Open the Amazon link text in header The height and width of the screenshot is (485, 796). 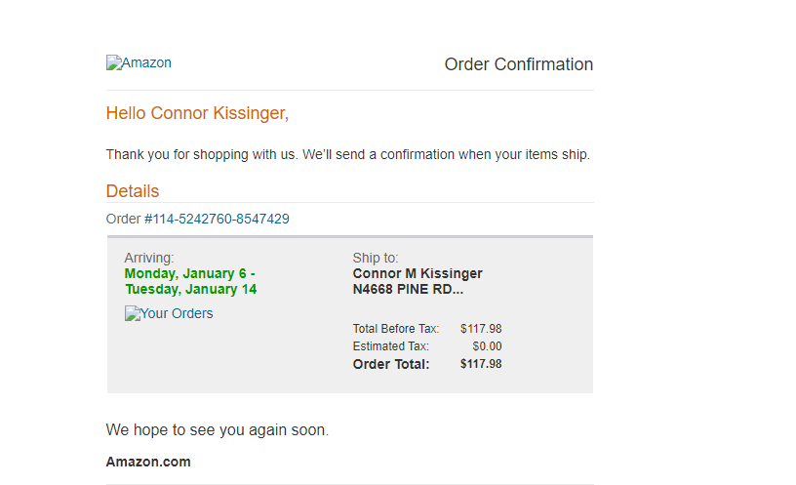146,63
